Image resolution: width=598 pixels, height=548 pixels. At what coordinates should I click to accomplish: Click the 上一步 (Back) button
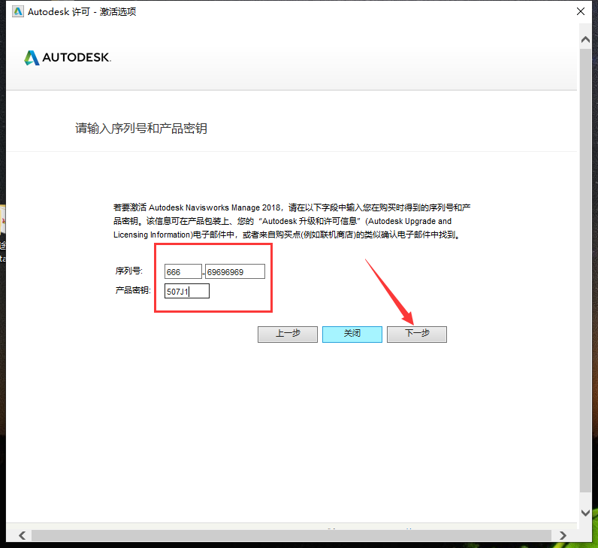tap(288, 334)
